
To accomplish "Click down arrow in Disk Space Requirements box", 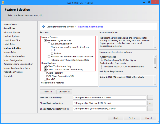I will [x=155, y=85].
